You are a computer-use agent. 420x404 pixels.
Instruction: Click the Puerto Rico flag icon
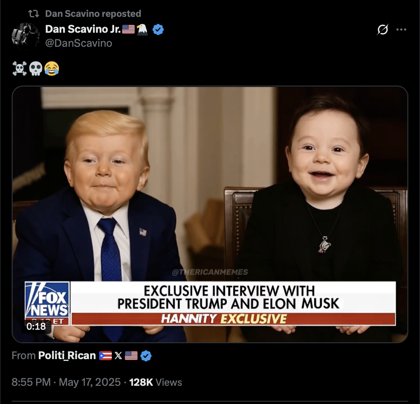click(x=105, y=356)
